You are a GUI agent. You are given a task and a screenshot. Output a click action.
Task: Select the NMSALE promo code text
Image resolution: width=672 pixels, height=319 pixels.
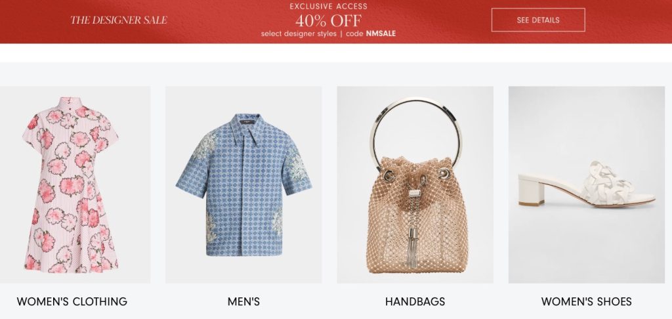(381, 33)
